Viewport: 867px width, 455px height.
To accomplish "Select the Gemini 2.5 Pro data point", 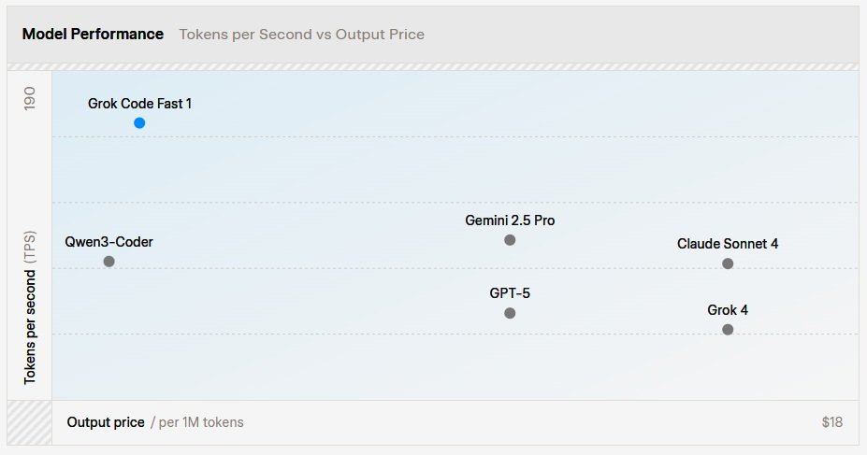I will tap(510, 240).
